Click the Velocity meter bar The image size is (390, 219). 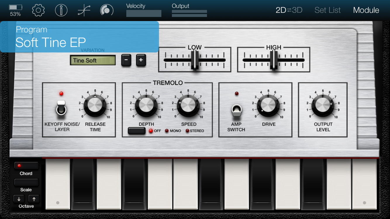(x=144, y=13)
